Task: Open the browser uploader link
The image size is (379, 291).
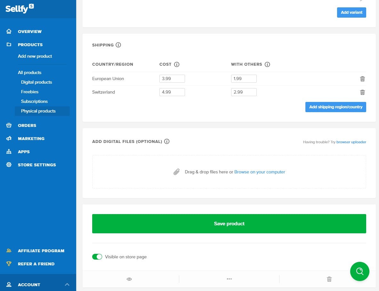Action: click(351, 142)
